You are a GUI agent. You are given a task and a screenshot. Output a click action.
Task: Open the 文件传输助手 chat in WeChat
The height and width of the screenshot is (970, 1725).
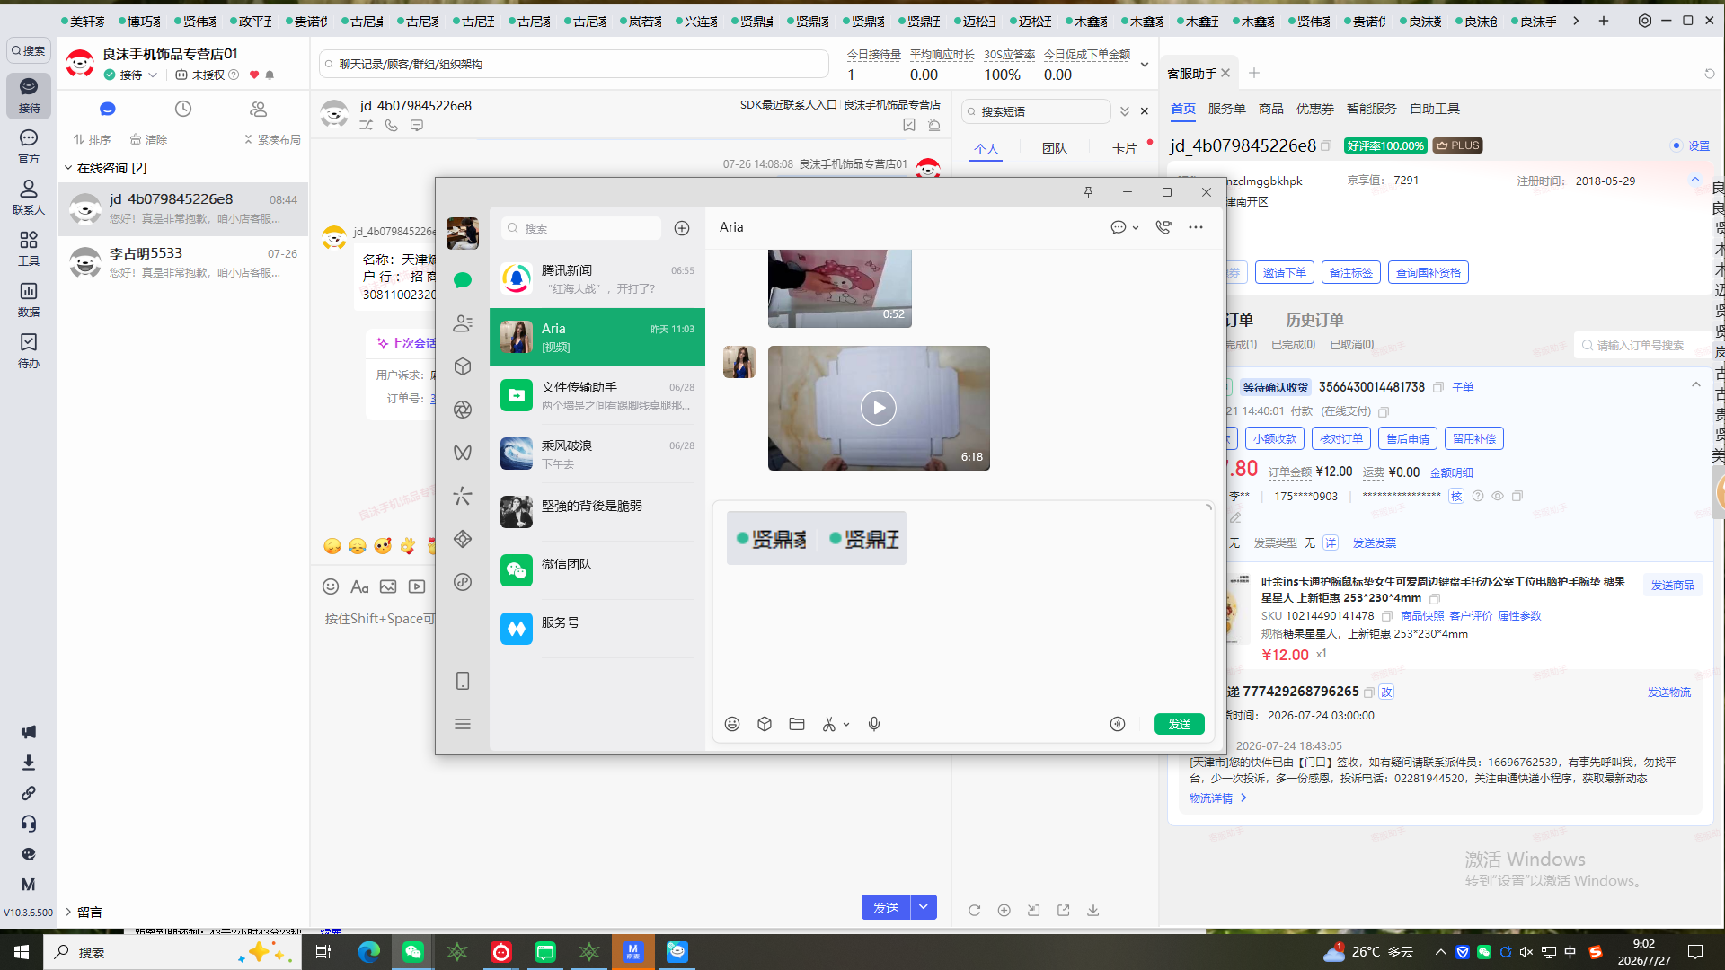(597, 395)
